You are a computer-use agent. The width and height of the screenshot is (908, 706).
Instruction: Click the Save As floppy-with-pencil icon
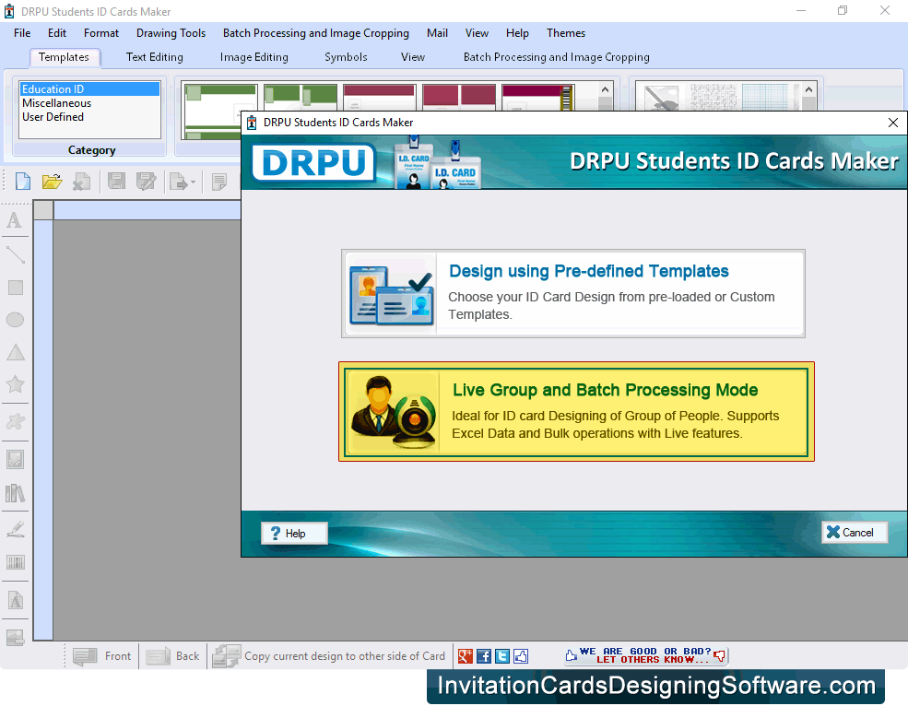click(146, 182)
